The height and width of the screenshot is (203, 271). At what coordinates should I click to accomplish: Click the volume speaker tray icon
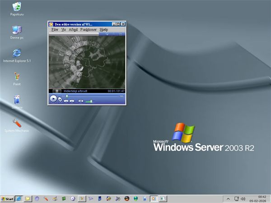pos(243,199)
